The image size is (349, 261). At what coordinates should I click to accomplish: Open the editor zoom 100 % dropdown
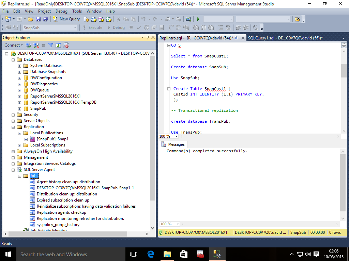click(x=177, y=136)
